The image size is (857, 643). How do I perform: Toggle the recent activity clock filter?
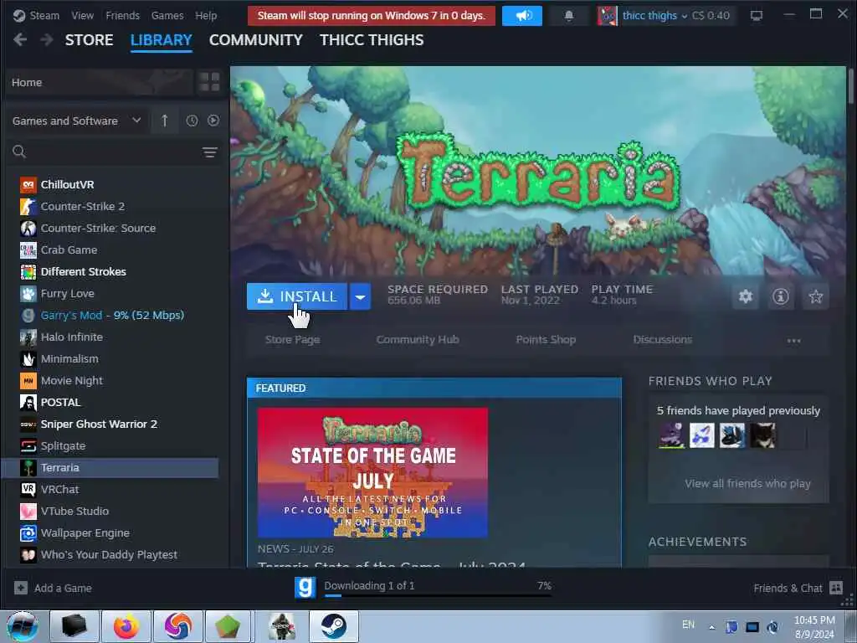pos(192,121)
